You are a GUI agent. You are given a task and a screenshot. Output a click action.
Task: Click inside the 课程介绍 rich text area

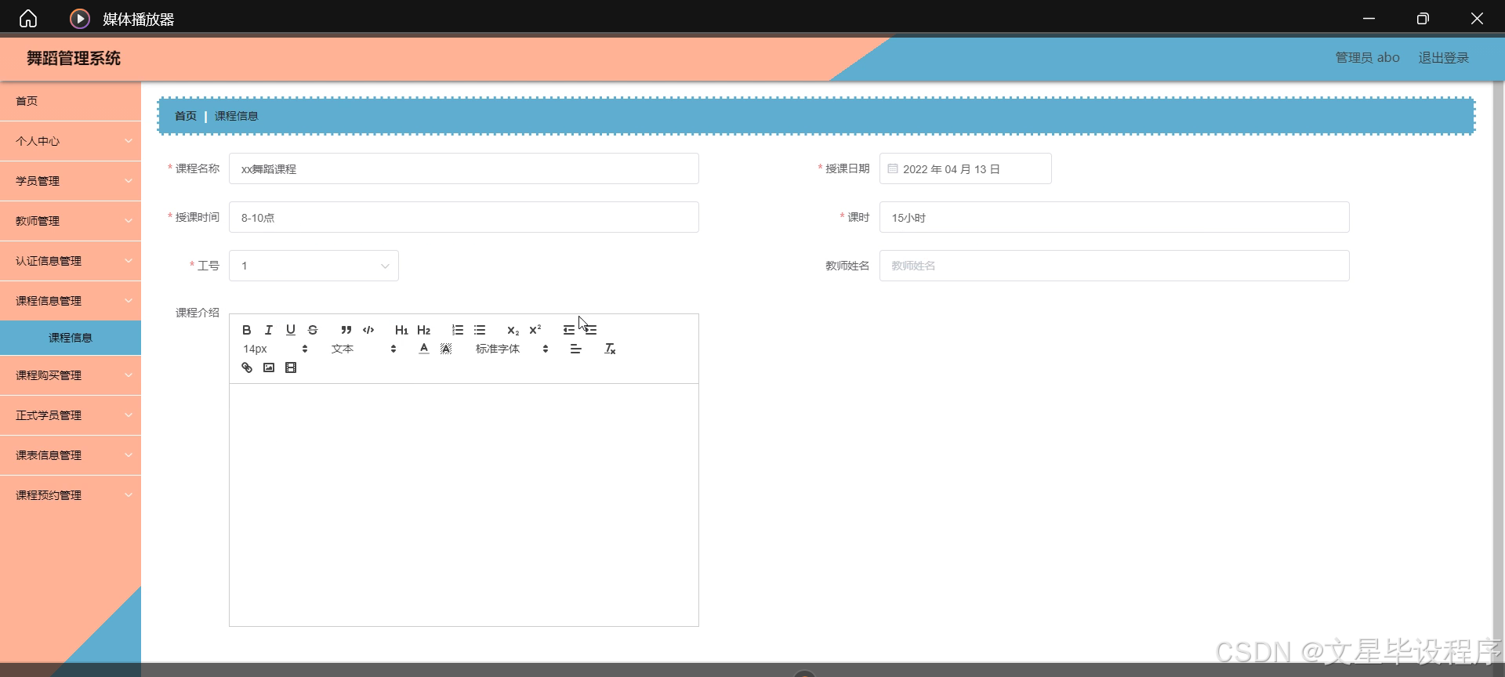(x=464, y=505)
